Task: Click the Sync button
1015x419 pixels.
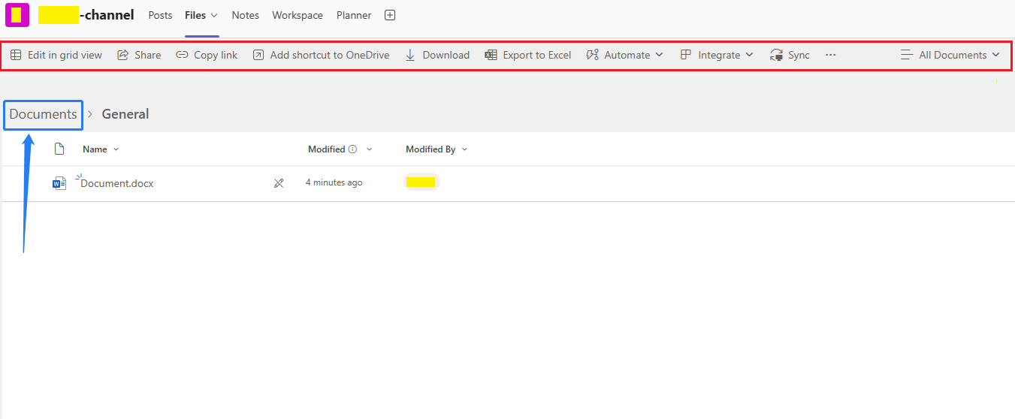Action: [790, 55]
